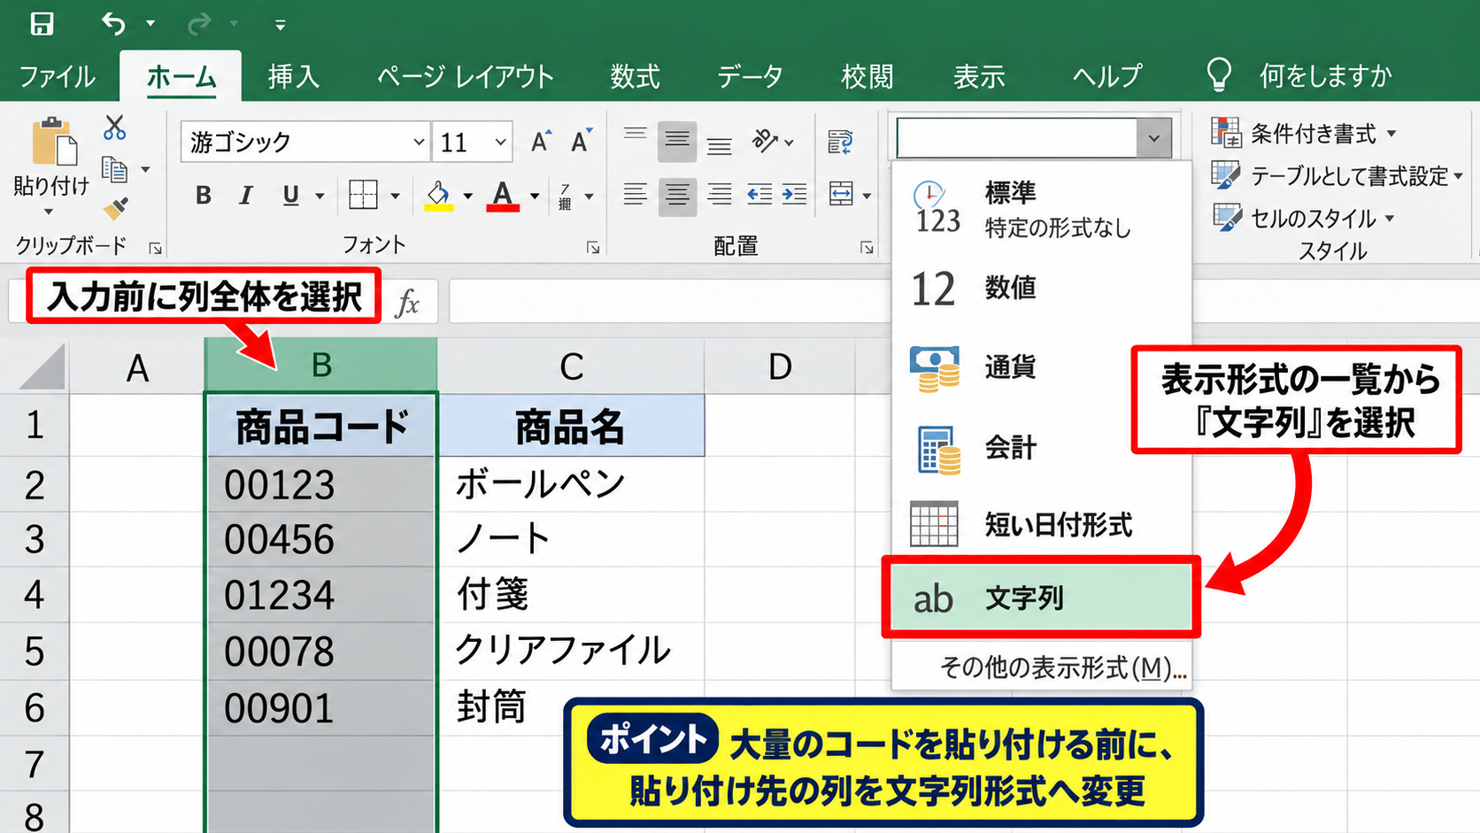Click the Wrap Text icon
This screenshot has width=1480, height=833.
coord(840,142)
